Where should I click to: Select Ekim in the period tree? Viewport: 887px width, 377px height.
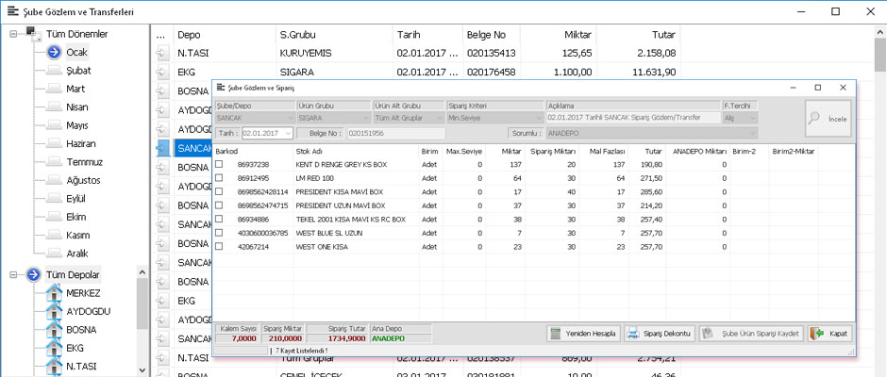point(75,217)
